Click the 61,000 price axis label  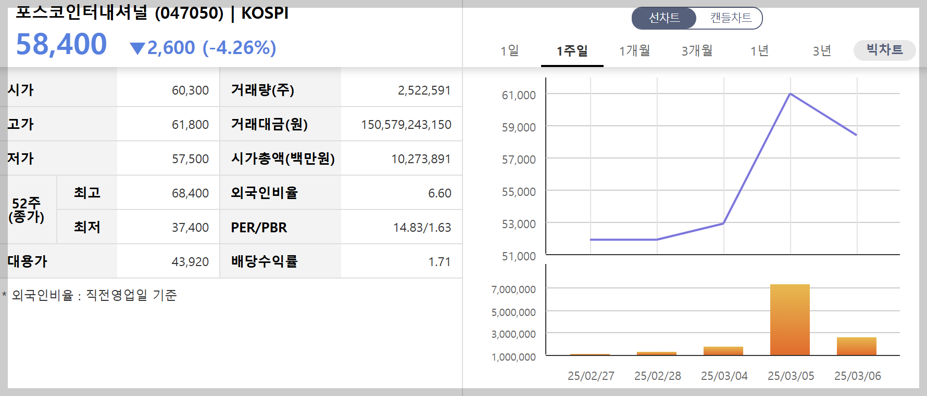pos(519,95)
